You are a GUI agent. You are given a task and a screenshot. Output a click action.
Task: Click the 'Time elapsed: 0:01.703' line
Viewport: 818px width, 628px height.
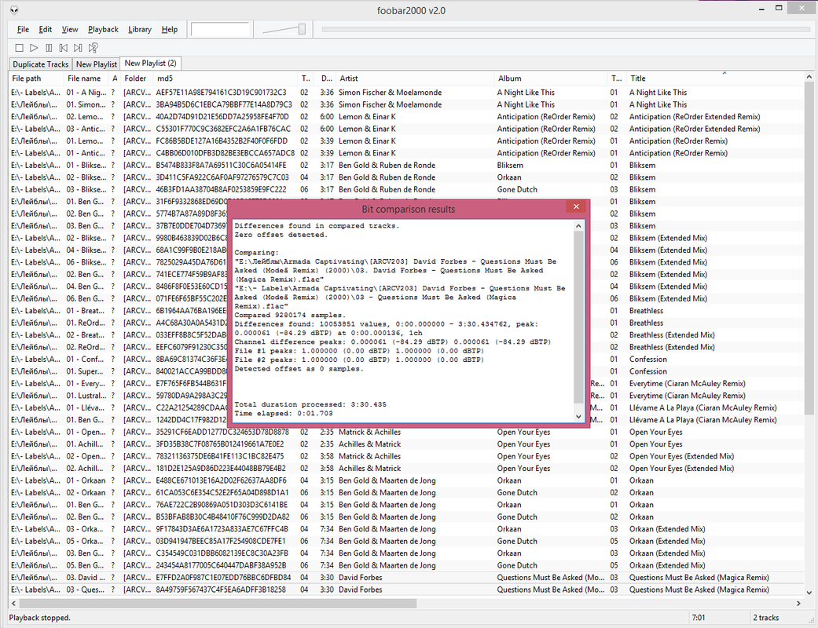coord(283,413)
